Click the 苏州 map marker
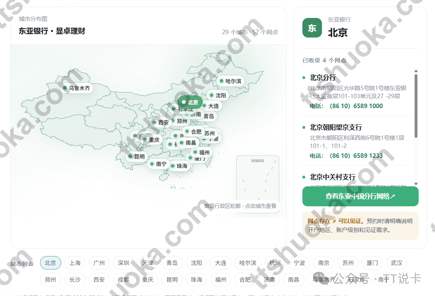Screen dimensions: 435x296 (210, 133)
